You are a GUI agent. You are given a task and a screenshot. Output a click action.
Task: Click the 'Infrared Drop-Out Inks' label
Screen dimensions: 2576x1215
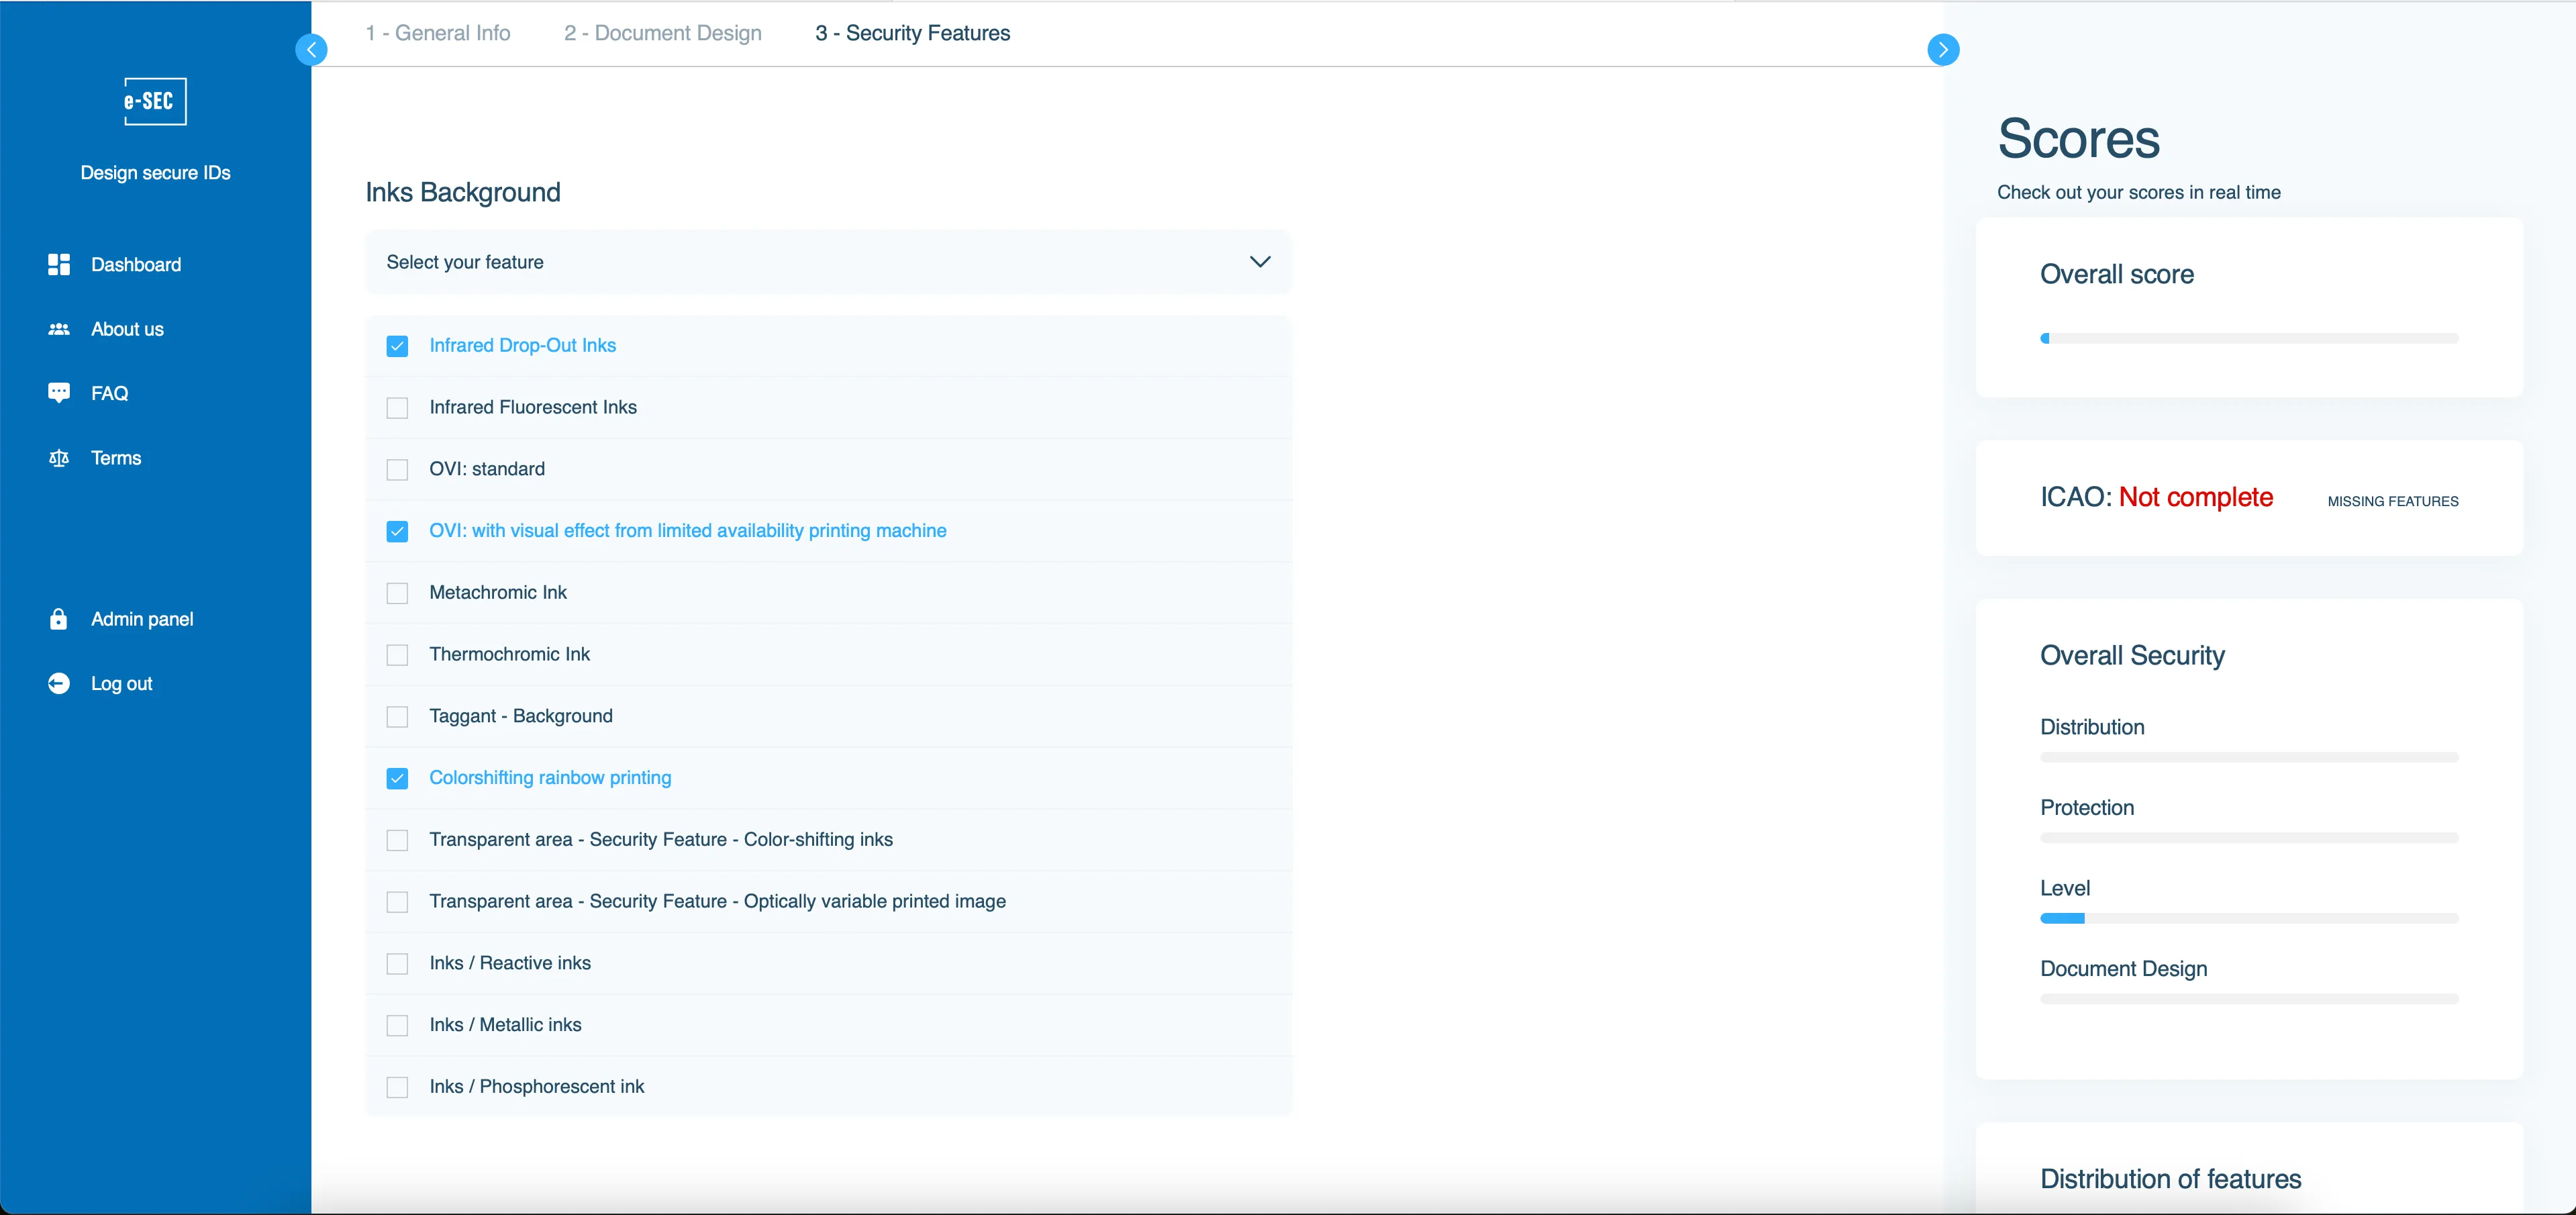(522, 345)
